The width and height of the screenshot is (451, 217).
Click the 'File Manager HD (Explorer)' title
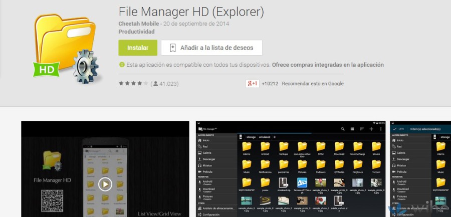191,12
